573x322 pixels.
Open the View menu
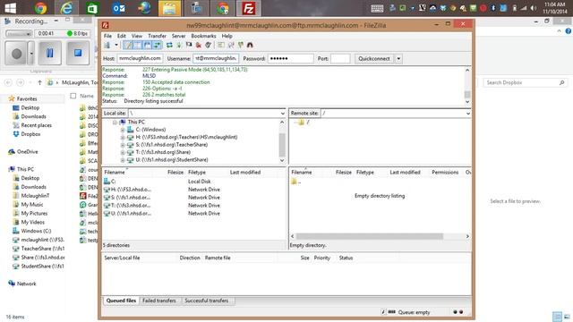137,36
